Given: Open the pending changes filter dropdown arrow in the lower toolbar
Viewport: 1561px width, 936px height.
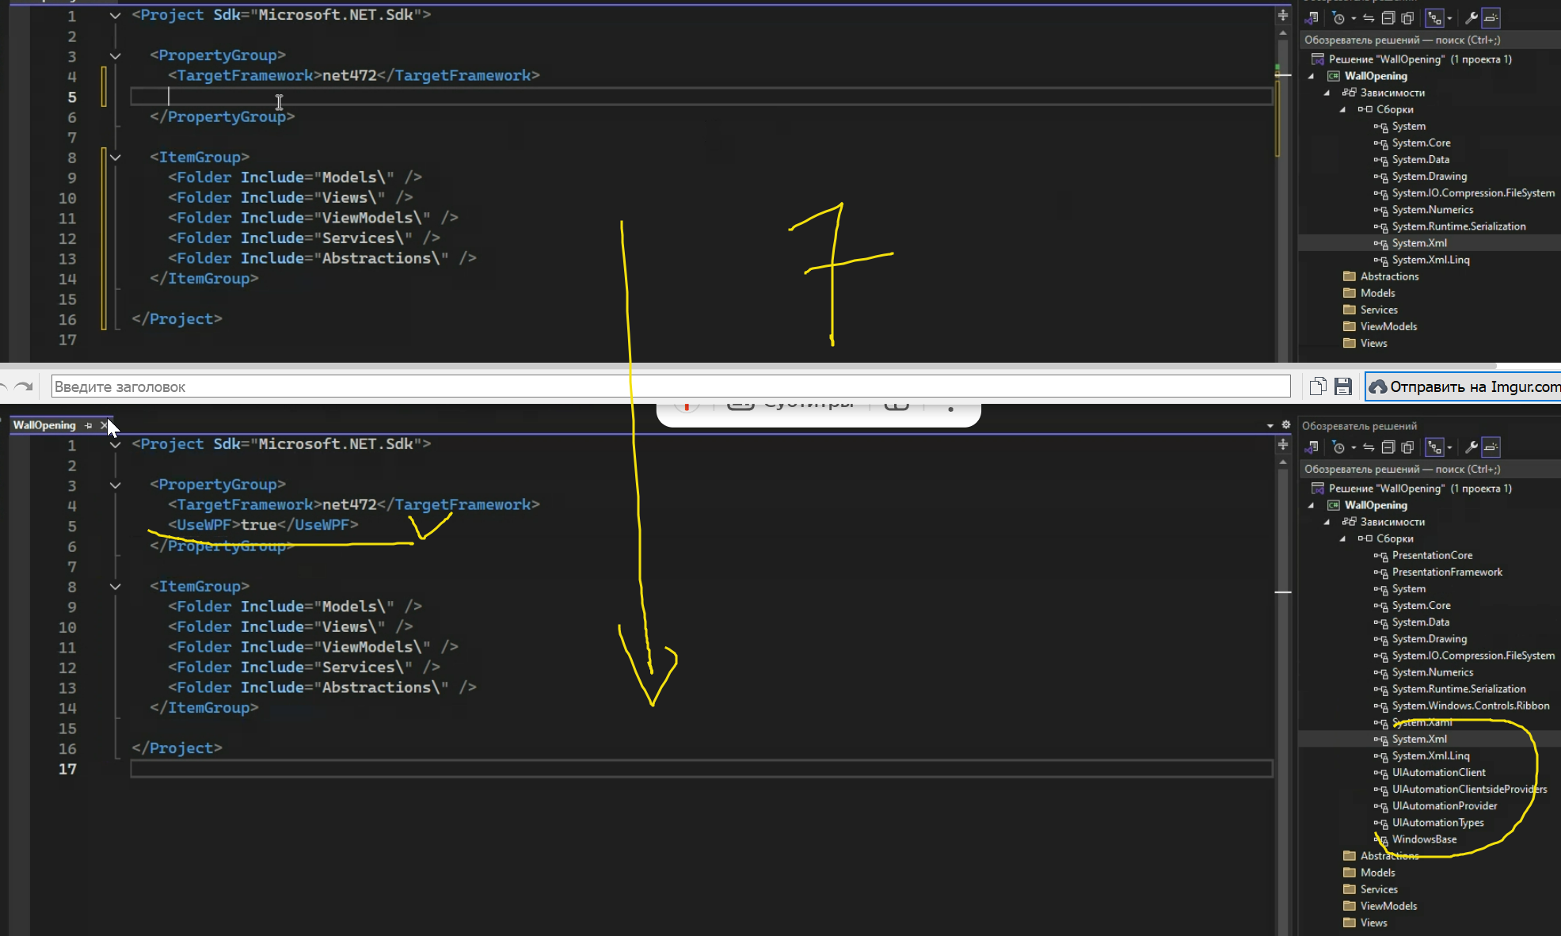Looking at the screenshot, I should click(x=1354, y=447).
